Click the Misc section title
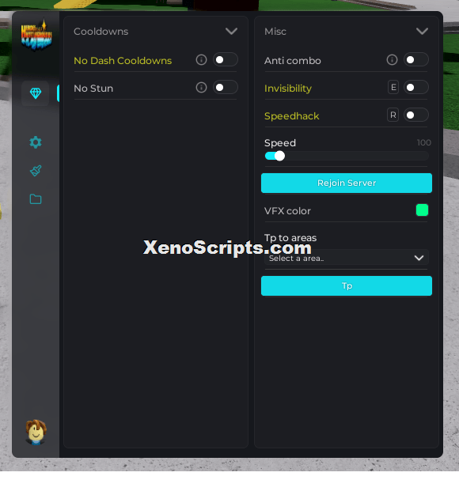Viewport: 459px width, 495px height. pyautogui.click(x=275, y=32)
